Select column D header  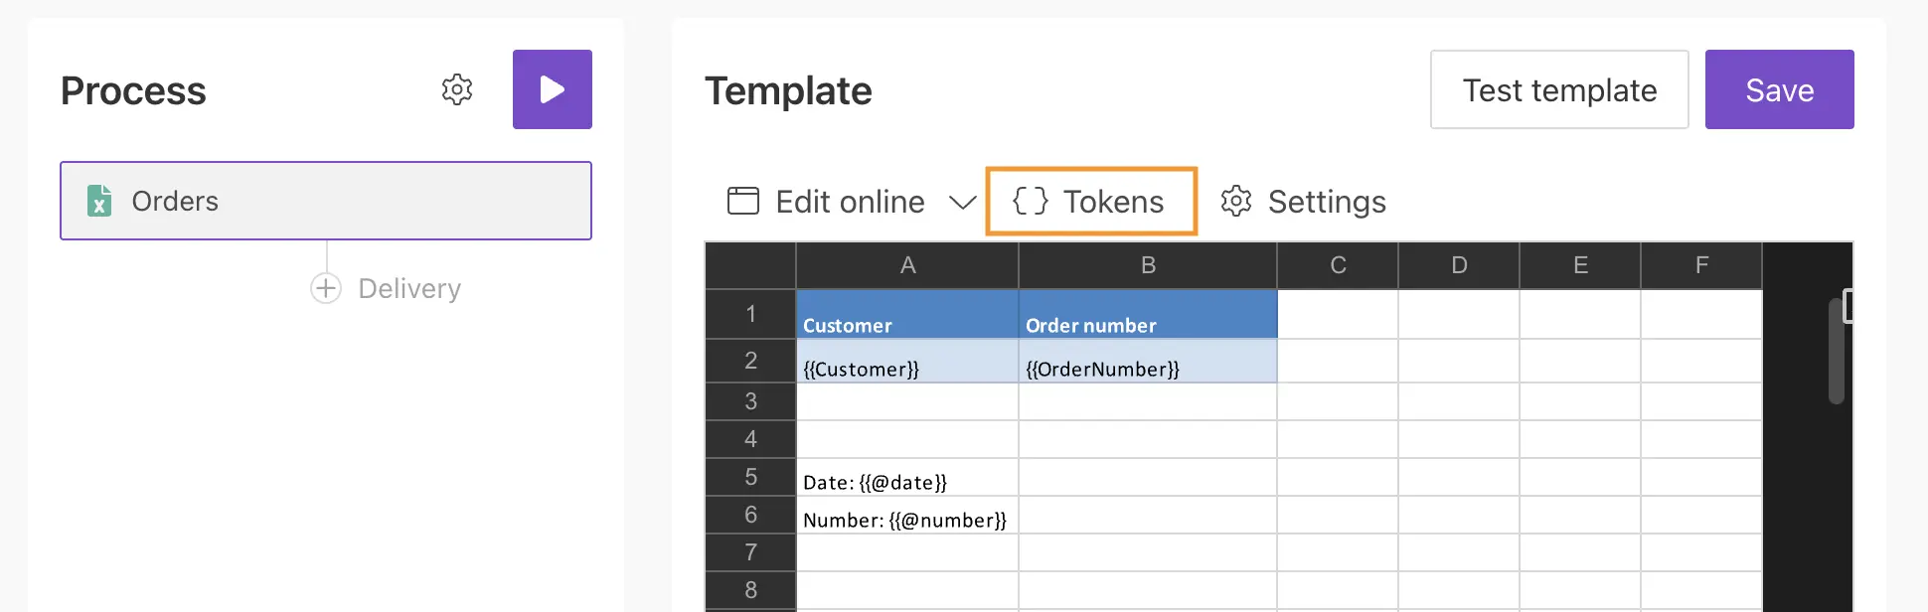pyautogui.click(x=1459, y=265)
